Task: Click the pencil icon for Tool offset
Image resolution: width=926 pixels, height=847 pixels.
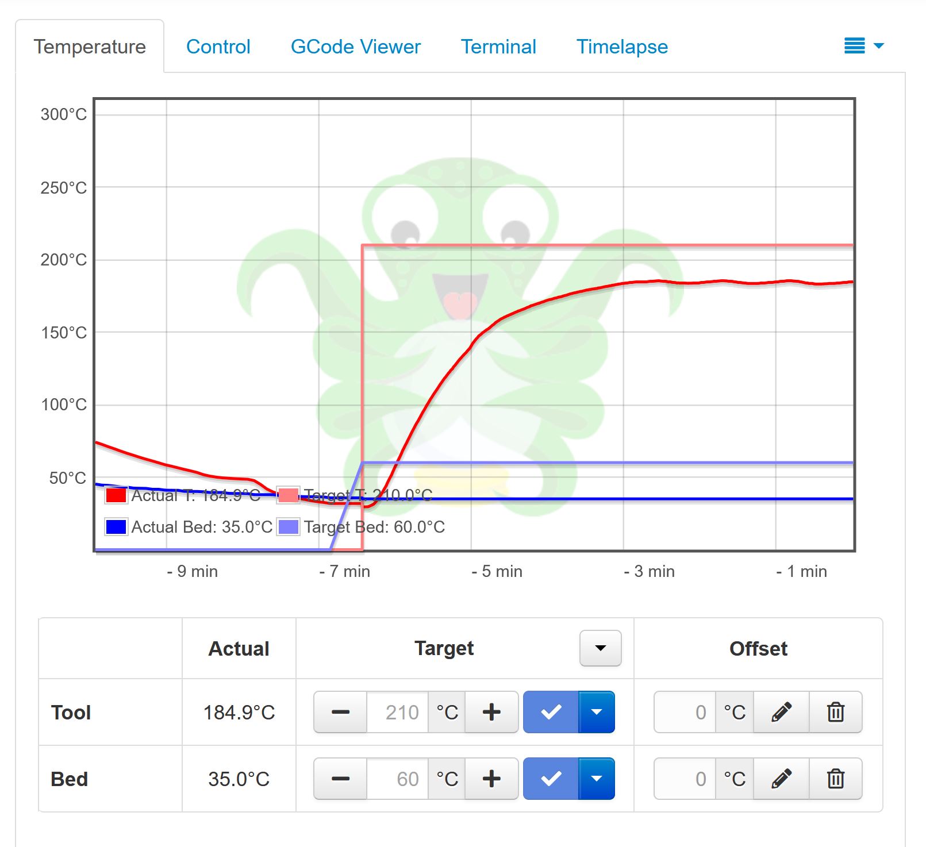Action: pos(781,712)
